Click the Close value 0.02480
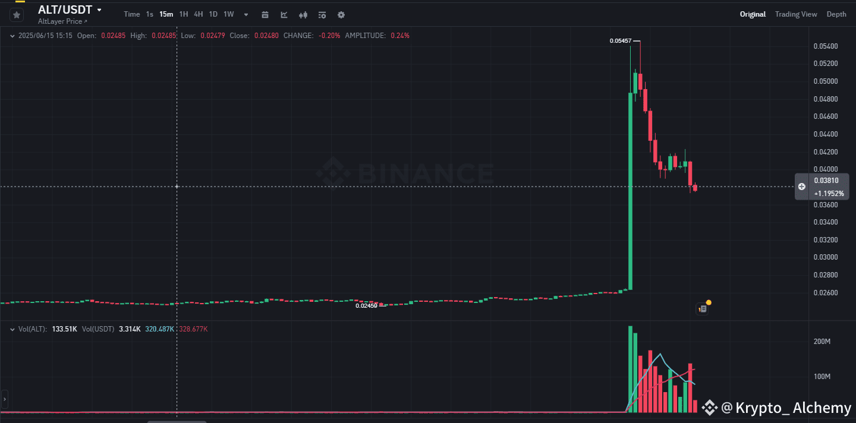 pyautogui.click(x=266, y=36)
